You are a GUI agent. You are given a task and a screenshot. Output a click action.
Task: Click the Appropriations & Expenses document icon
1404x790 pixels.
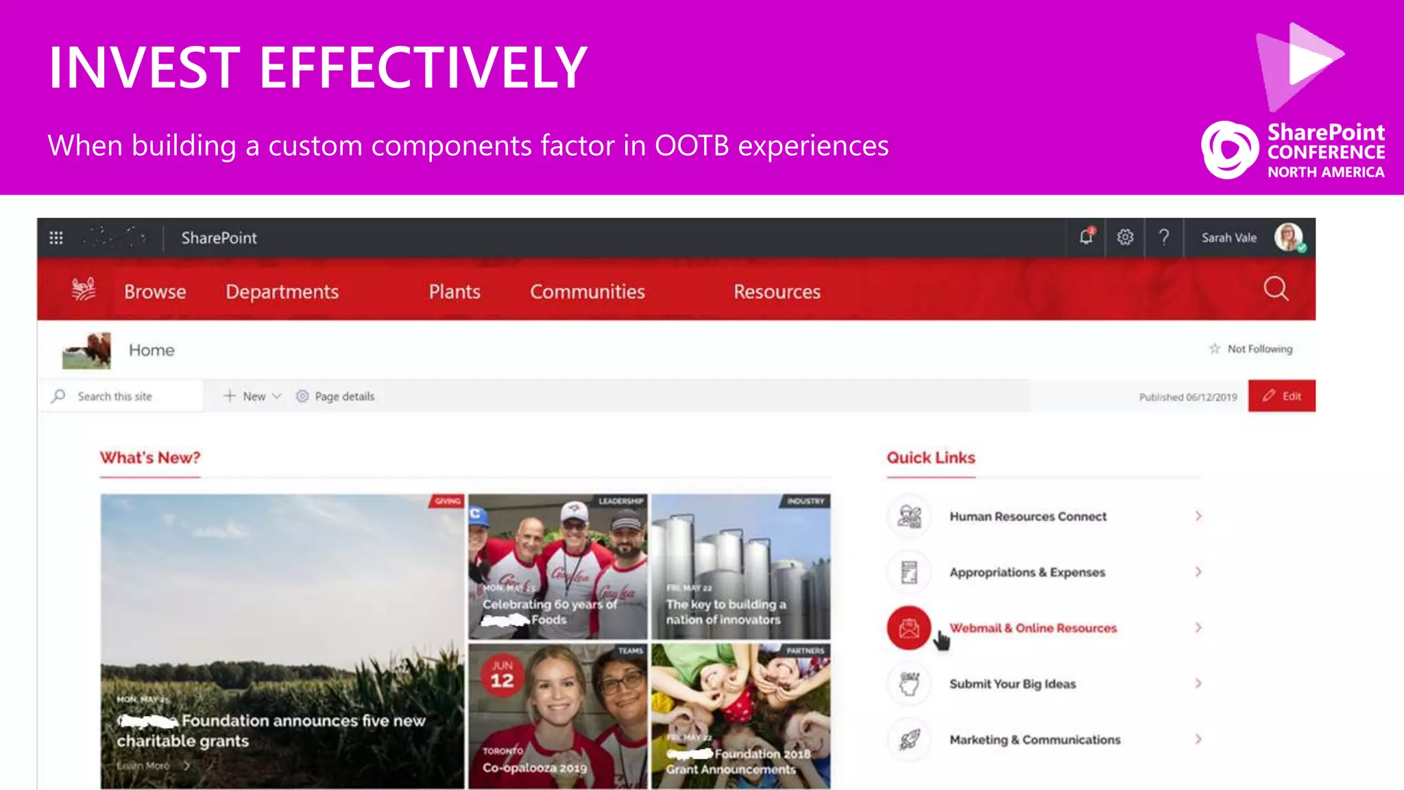pos(910,572)
